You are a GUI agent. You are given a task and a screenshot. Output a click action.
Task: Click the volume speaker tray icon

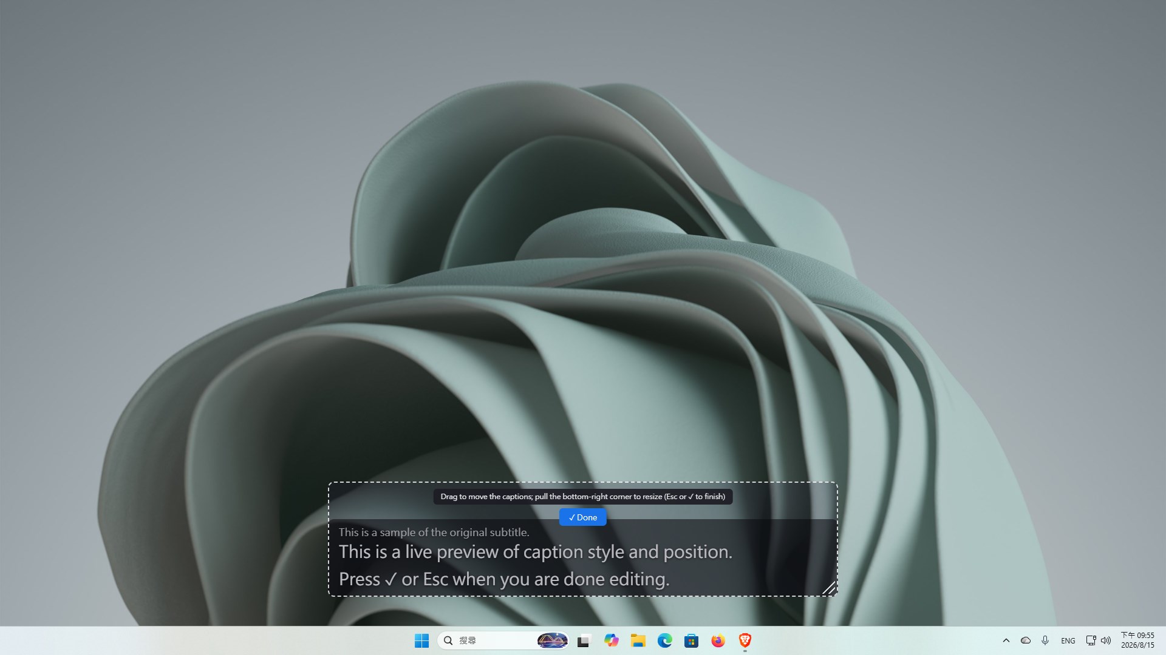click(x=1106, y=640)
